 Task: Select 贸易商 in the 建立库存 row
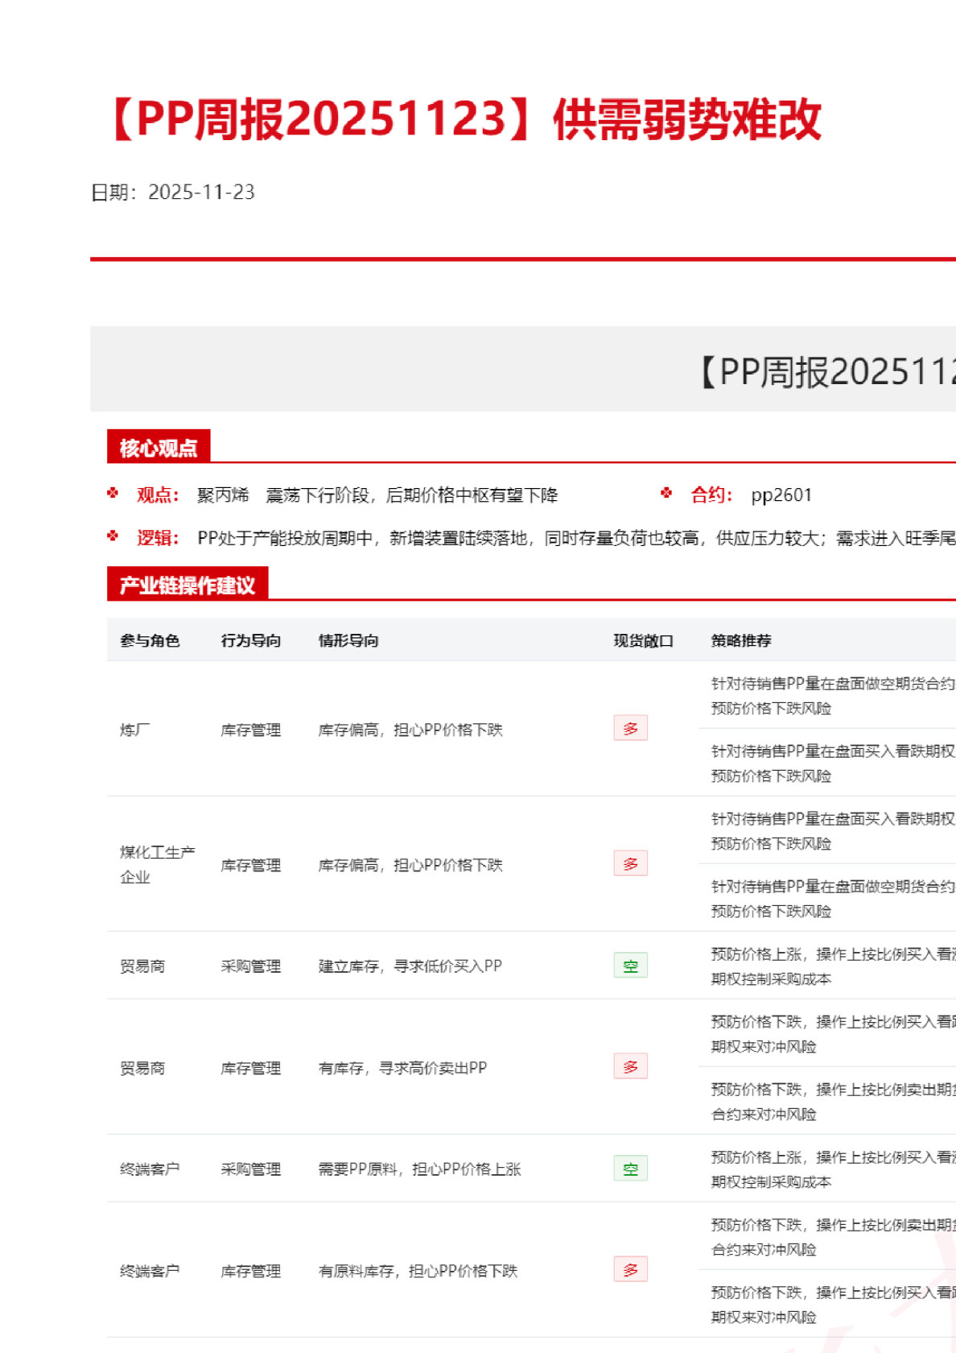(x=142, y=966)
